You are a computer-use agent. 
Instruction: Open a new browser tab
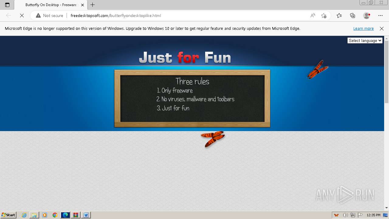coord(93,5)
